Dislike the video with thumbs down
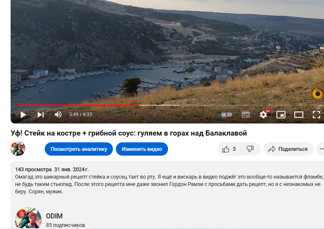 click(250, 149)
